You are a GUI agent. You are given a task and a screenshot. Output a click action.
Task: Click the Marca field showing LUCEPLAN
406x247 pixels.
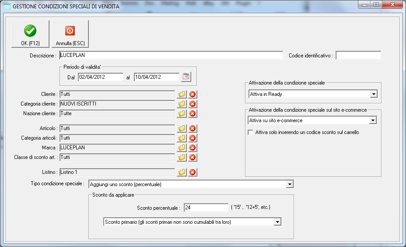point(117,148)
